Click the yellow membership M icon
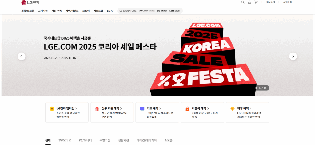315x145 pixels. (x=52, y=109)
